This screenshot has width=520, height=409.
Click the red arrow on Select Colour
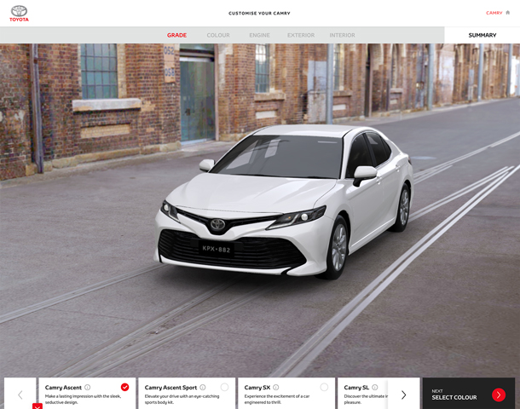pos(499,395)
